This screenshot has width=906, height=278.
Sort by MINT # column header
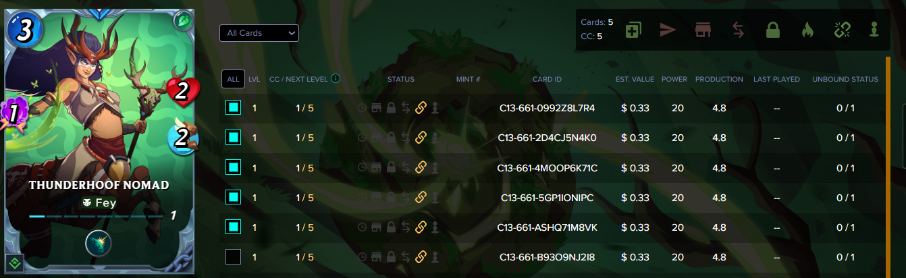pos(468,79)
